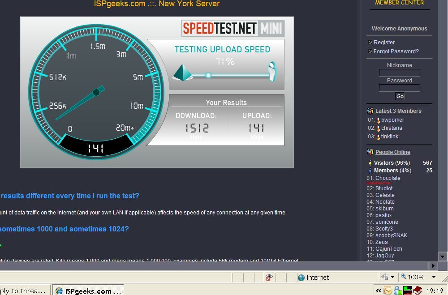Screen dimensions: 448x295
Task: Click the 71% upload progress text
Action: click(x=225, y=61)
